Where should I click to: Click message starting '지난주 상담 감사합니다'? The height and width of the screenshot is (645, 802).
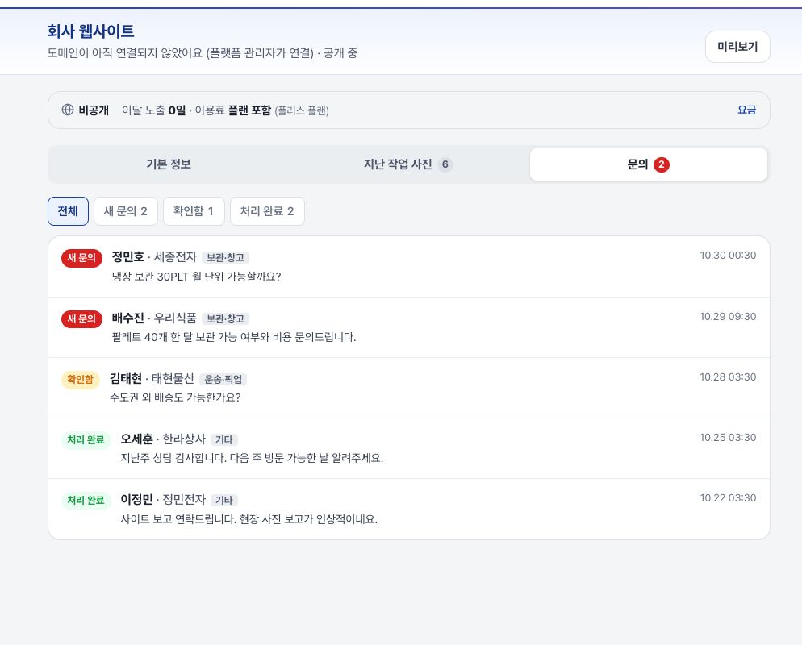point(252,458)
